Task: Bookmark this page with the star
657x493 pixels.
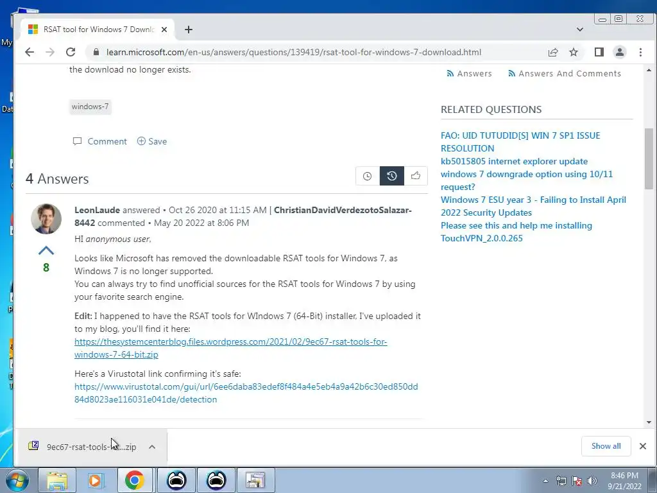Action: 574,52
